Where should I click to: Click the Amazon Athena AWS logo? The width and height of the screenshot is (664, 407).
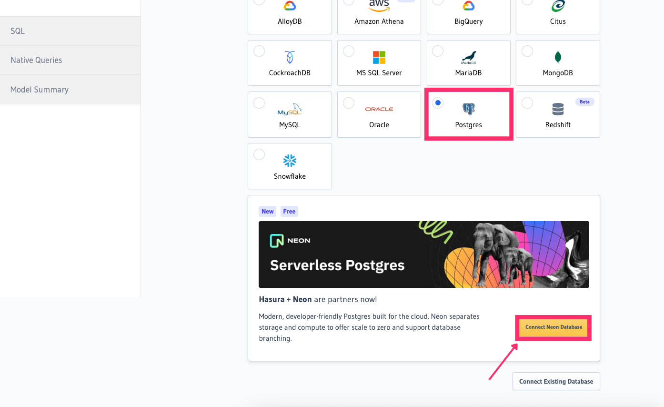379,6
